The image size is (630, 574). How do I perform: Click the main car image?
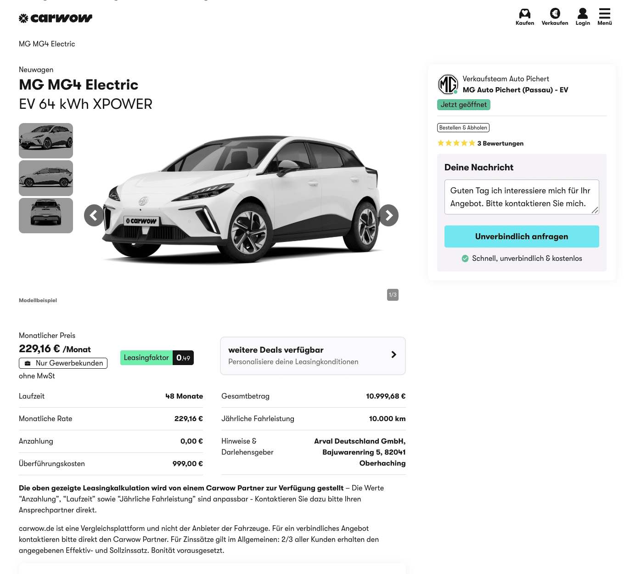pyautogui.click(x=241, y=200)
